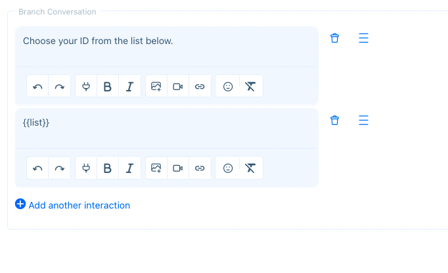Undo in the first message editor
This screenshot has width=448, height=273.
(x=37, y=86)
